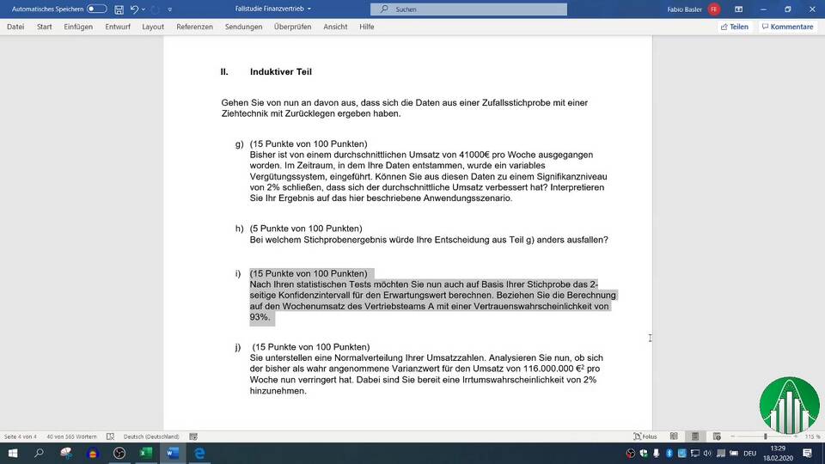Open the Fabio Basler account profile

[x=693, y=9]
